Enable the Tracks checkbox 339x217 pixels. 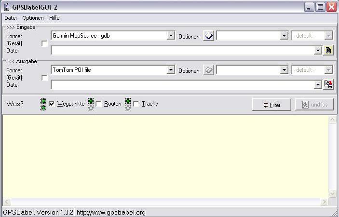pyautogui.click(x=136, y=104)
